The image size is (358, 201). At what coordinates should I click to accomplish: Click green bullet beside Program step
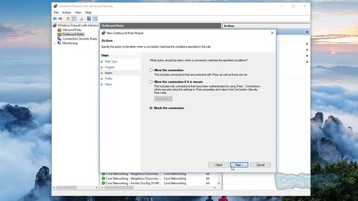coord(102,67)
